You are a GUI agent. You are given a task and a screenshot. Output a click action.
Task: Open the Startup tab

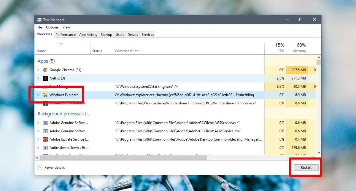click(106, 35)
